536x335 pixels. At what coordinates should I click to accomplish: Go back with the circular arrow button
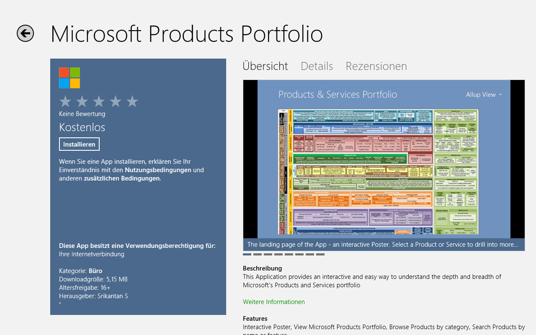(25, 33)
